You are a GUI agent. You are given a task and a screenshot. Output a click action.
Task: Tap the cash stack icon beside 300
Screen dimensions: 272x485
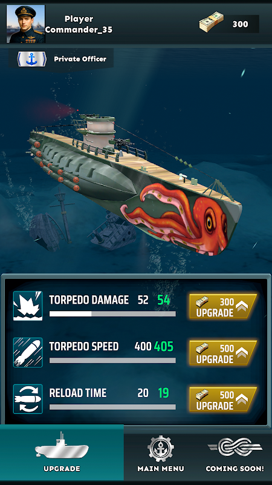pos(212,22)
